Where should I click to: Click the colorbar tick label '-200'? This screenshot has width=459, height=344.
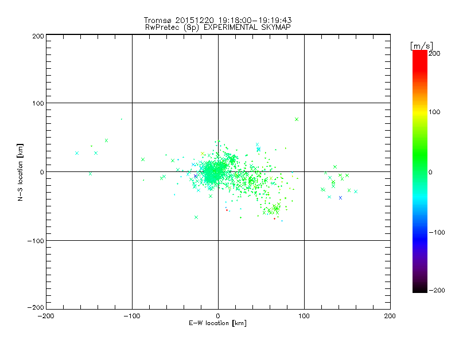tap(437, 290)
